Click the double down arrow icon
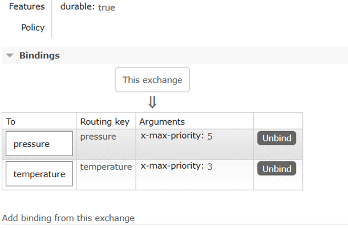 152,102
